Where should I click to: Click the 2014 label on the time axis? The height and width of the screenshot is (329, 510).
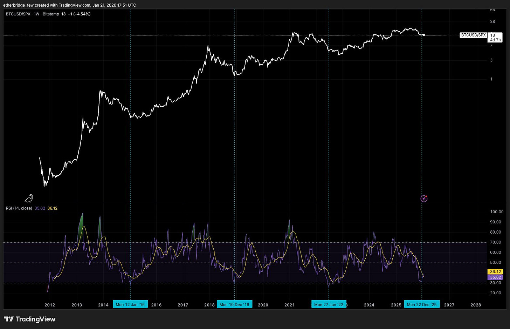(103, 305)
